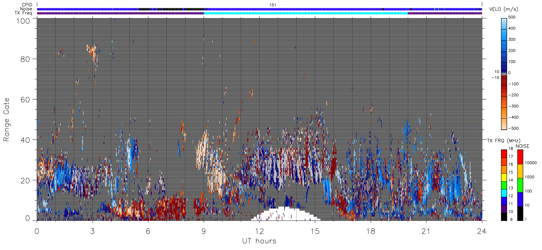542x250 pixels.
Task: Click the green swatch of the NOISE legend
Action: [520, 185]
